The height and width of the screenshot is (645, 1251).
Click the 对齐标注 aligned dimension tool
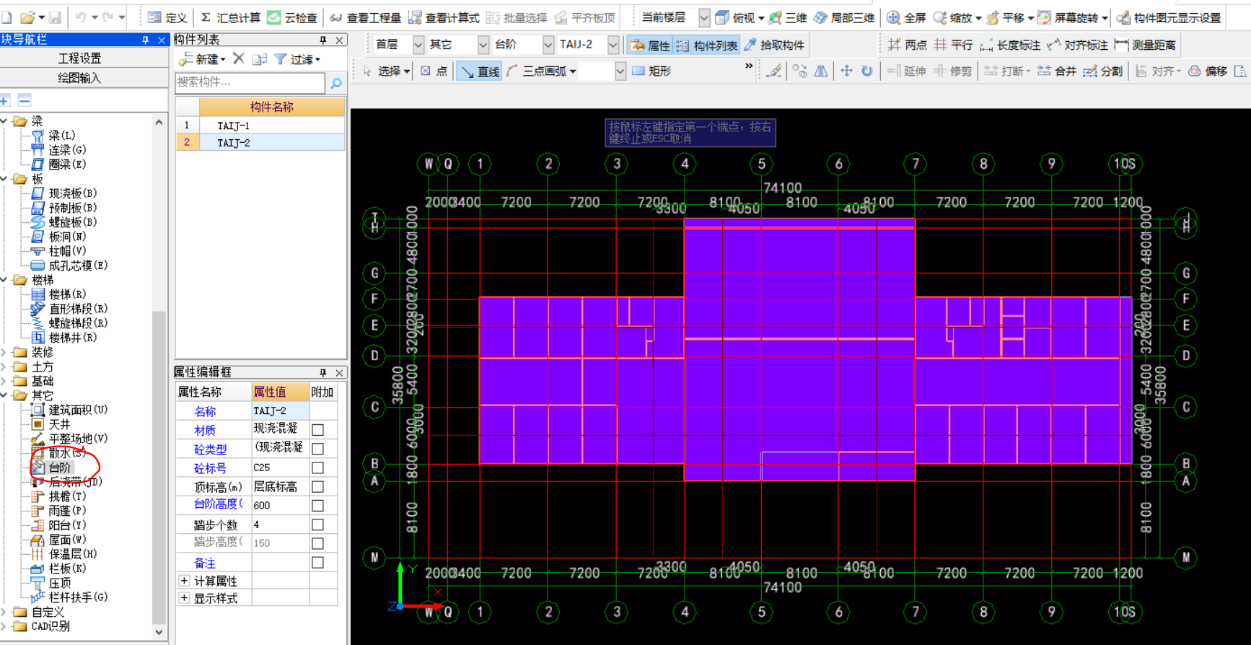tap(1078, 45)
